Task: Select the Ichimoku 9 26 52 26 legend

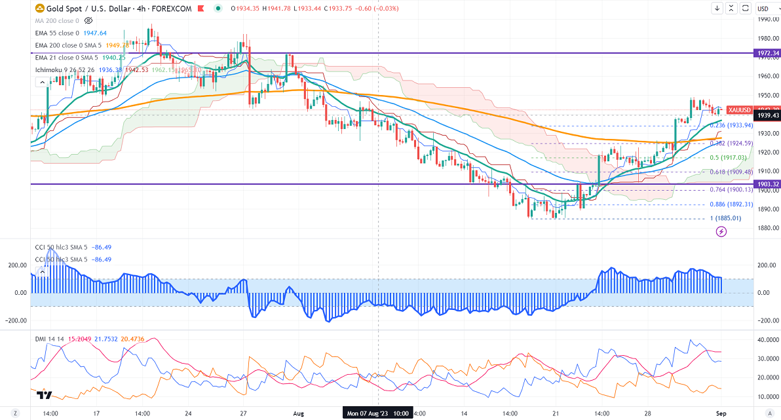Action: [65, 69]
